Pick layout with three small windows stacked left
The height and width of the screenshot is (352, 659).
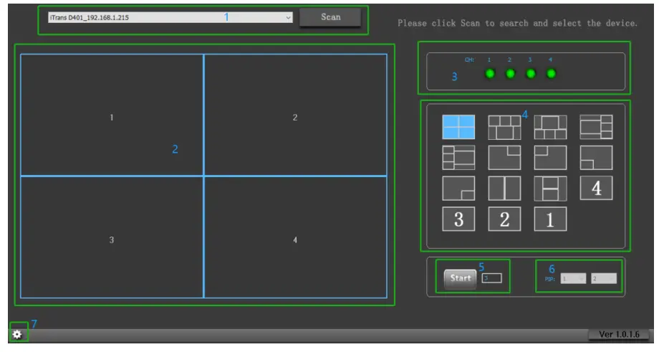tap(458, 158)
